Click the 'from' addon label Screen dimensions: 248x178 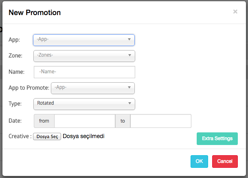pos(44,121)
